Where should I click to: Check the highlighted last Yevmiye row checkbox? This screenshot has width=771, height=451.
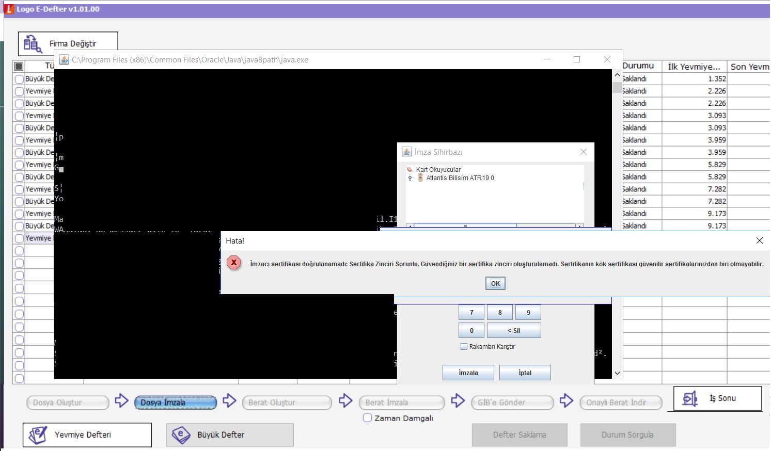[x=19, y=238]
